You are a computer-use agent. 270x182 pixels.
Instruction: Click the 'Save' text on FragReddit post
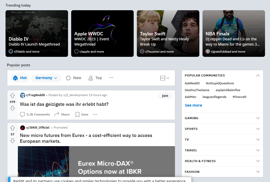pyautogui.click(x=85, y=114)
